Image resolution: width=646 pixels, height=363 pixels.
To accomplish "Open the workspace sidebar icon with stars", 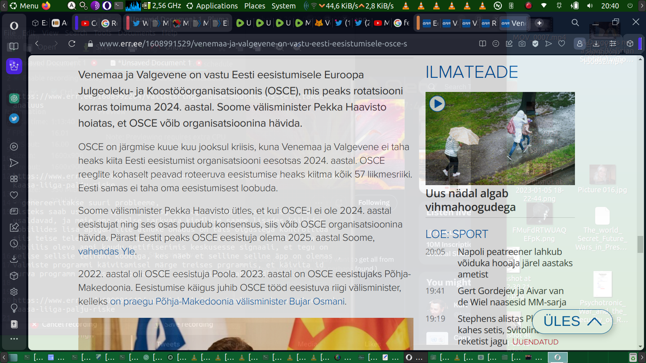I will click(14, 66).
